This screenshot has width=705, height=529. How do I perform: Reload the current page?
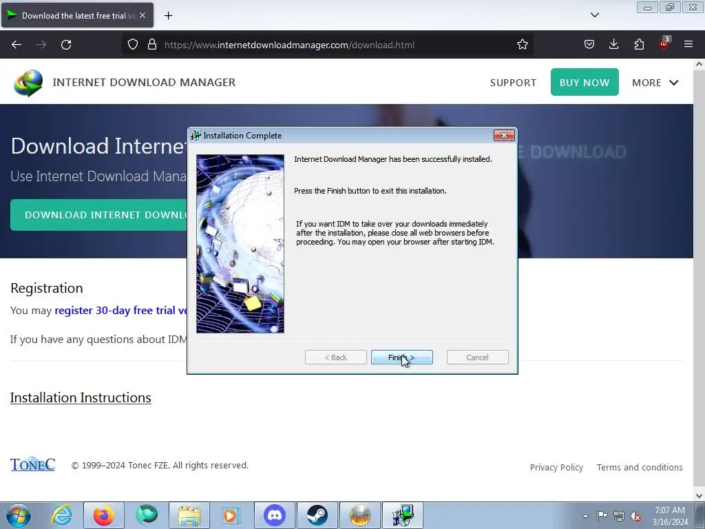pyautogui.click(x=66, y=45)
